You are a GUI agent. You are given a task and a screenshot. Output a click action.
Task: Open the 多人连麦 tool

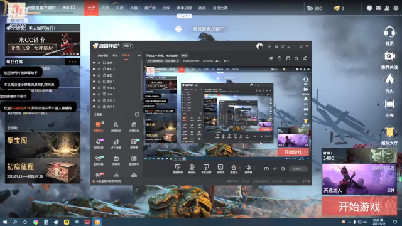pyautogui.click(x=116, y=144)
